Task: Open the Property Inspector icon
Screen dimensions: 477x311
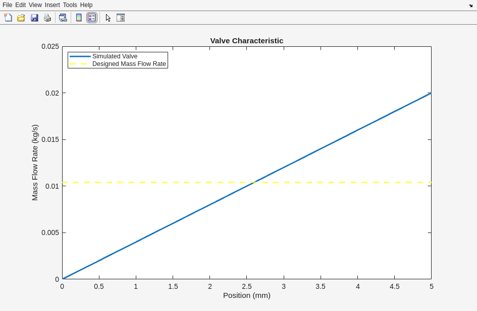Action: [121, 18]
